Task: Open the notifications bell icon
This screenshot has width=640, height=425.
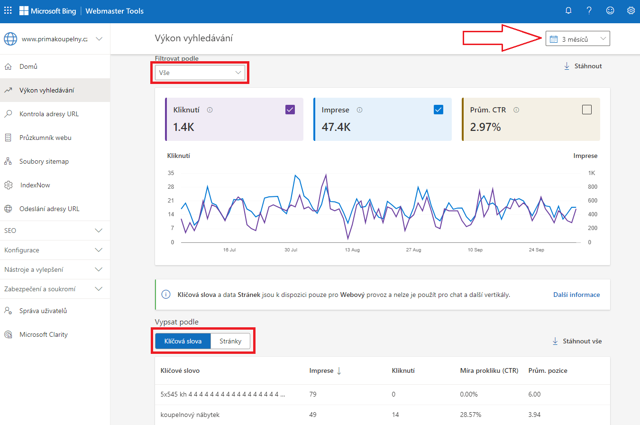Action: pos(568,10)
